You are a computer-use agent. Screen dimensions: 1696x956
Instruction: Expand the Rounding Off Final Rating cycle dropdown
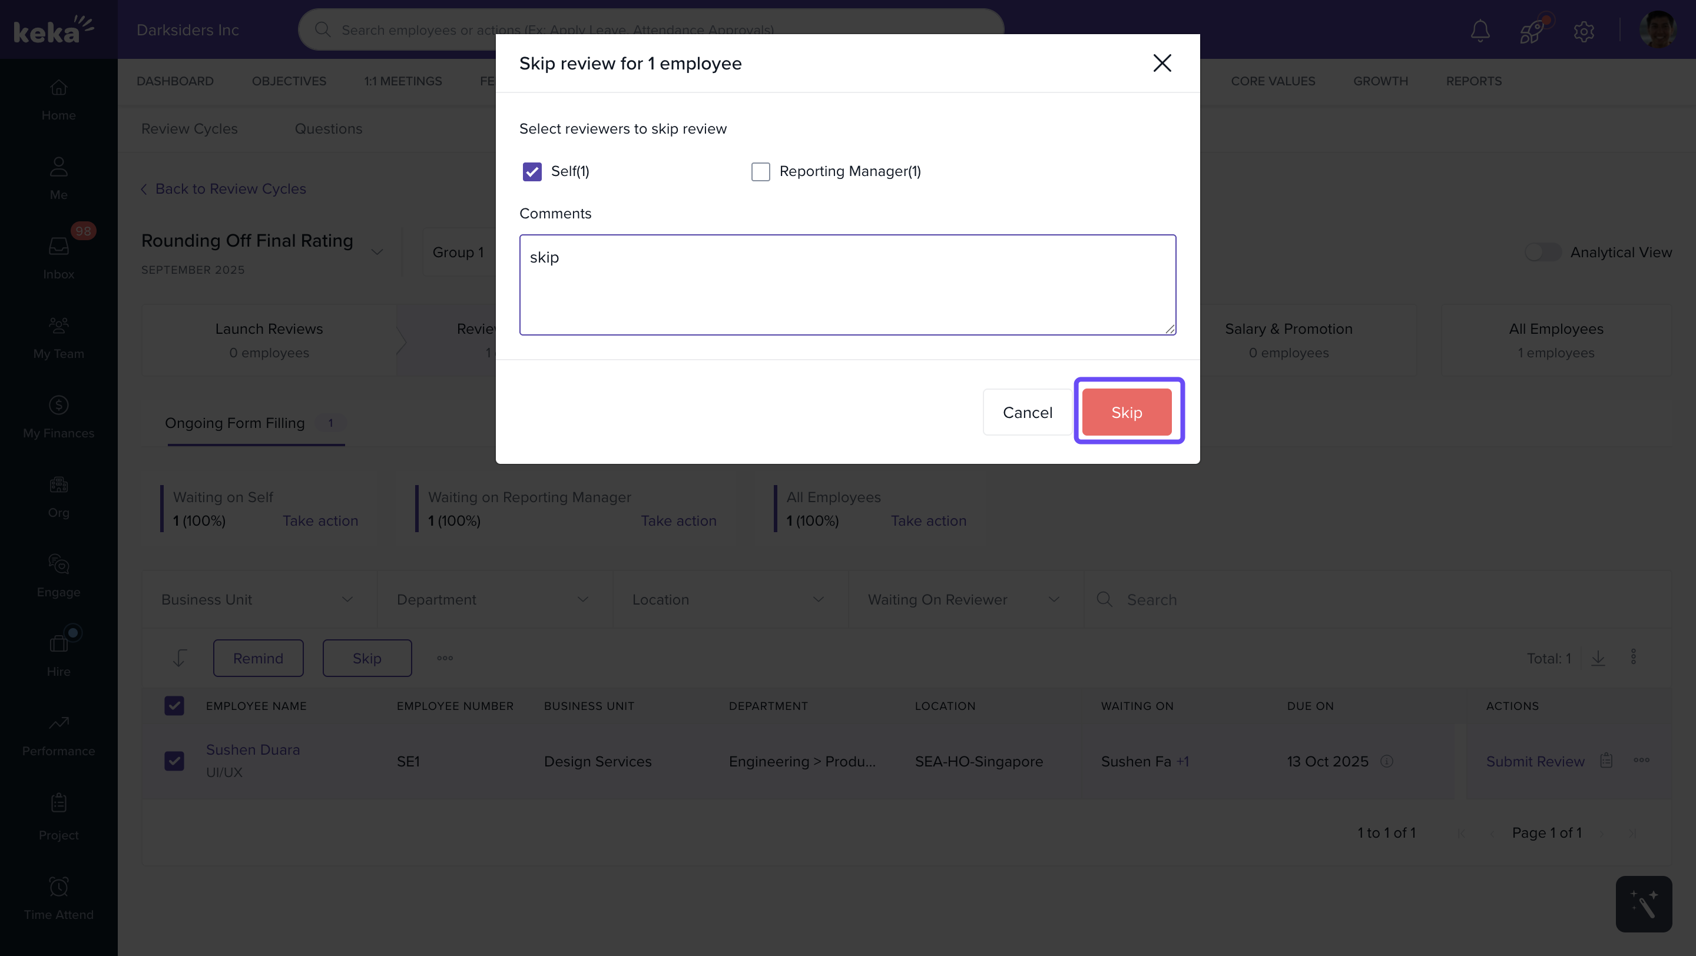click(377, 252)
